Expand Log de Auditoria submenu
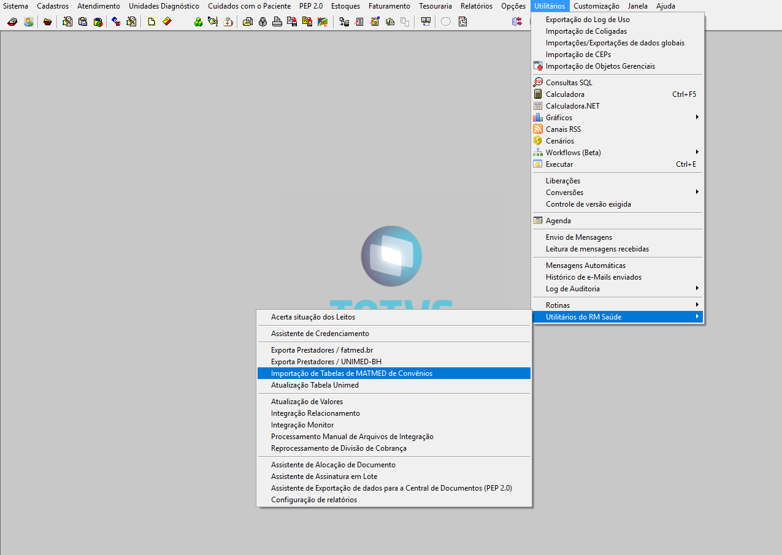This screenshot has height=555, width=782. (618, 289)
